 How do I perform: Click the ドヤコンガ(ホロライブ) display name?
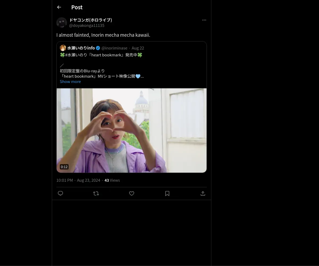[x=90, y=20]
